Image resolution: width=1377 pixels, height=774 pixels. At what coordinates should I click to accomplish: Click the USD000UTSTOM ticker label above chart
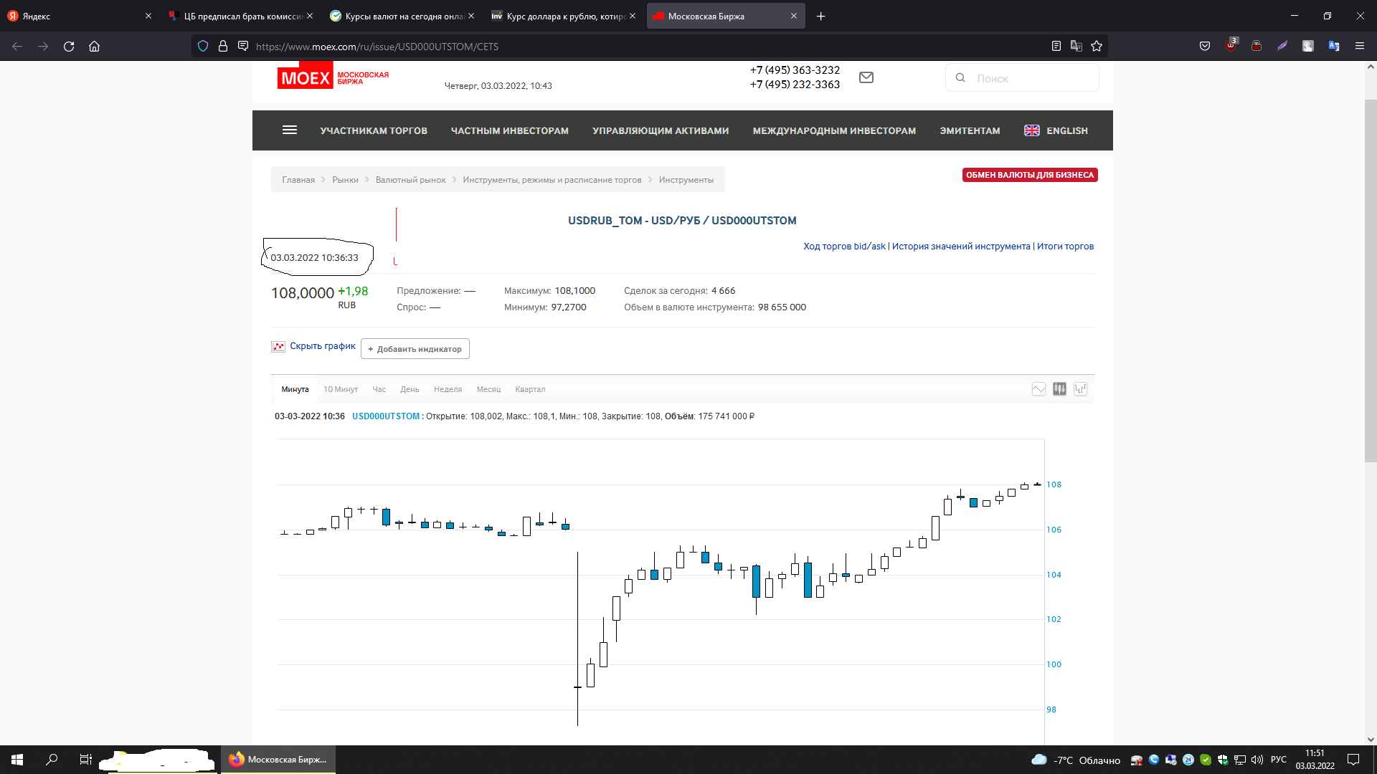click(x=385, y=416)
